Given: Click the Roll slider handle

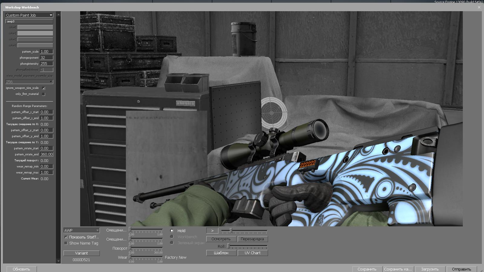Looking at the screenshot, I should pos(229,246).
